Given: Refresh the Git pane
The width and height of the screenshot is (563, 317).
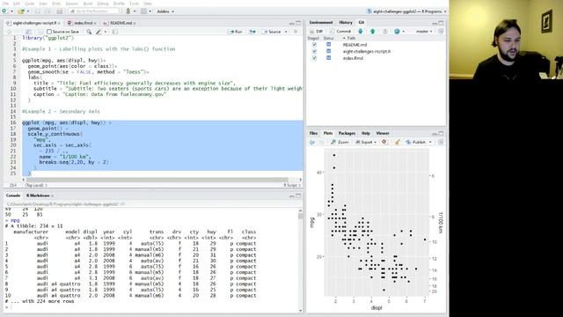Looking at the screenshot, I should click(x=441, y=32).
